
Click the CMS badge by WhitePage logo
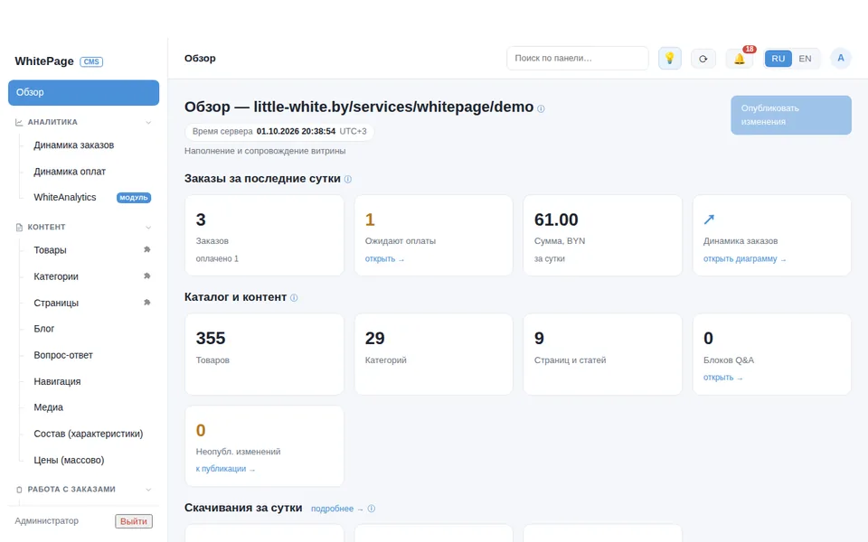[91, 62]
